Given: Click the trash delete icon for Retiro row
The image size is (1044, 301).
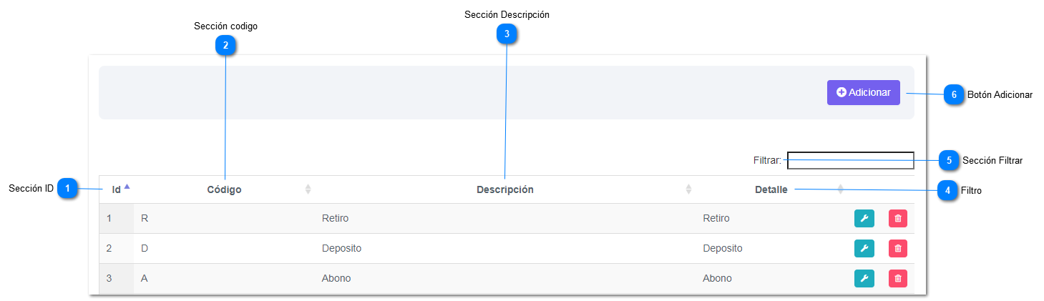Looking at the screenshot, I should coord(898,219).
